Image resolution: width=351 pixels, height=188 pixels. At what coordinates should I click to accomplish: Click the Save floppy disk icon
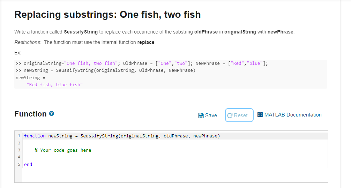coord(201,115)
